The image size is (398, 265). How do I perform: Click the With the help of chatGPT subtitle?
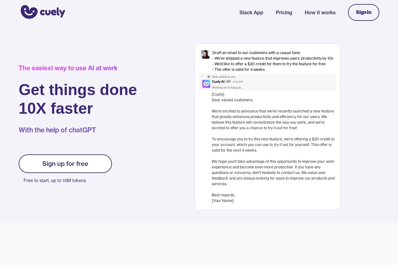tap(57, 130)
